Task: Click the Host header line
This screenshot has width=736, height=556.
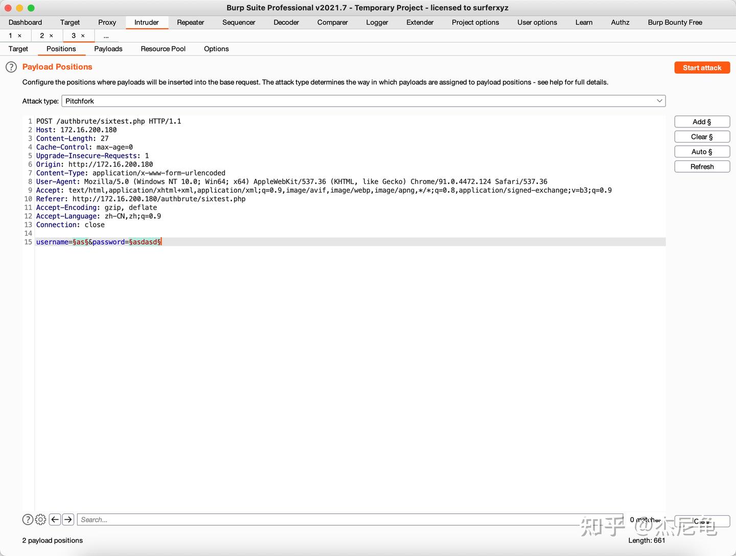Action: 77,130
